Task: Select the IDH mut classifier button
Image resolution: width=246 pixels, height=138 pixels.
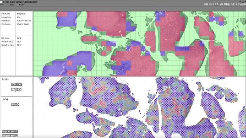Action: pos(17,84)
